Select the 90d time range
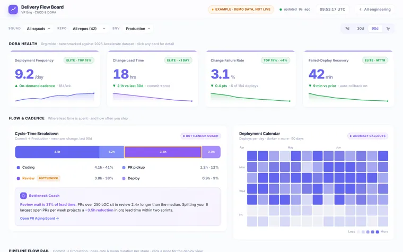 click(375, 29)
